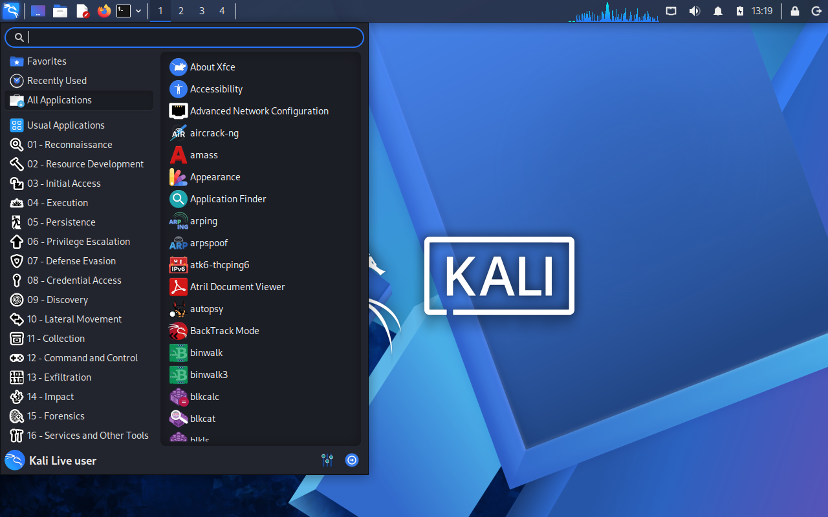Select the 10 - Lateral Movement category

79,319
